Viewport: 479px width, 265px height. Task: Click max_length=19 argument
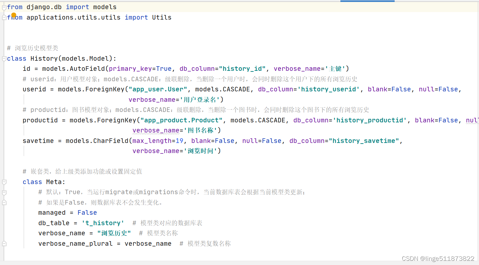tap(158, 141)
